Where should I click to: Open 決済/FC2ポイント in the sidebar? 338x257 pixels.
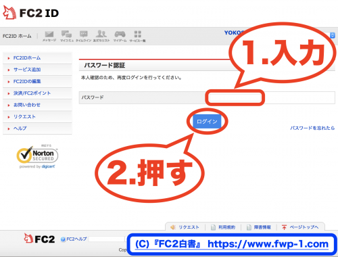pyautogui.click(x=32, y=93)
